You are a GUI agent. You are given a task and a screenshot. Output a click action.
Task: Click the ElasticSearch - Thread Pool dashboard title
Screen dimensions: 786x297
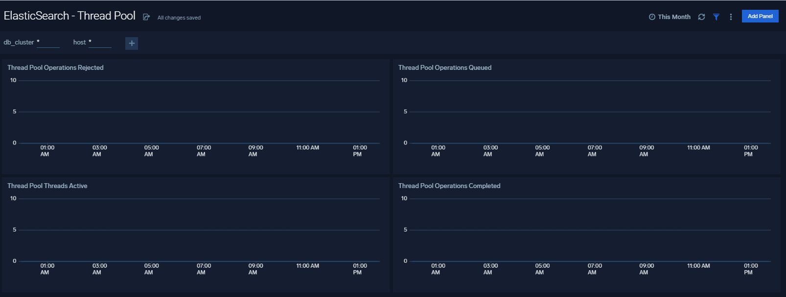tap(69, 16)
